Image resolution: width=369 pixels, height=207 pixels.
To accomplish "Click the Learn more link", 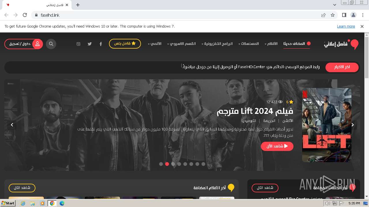I will pos(346,26).
